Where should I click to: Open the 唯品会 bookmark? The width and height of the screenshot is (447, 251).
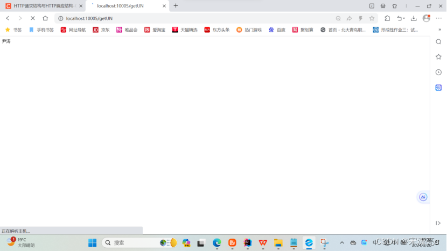(x=127, y=30)
